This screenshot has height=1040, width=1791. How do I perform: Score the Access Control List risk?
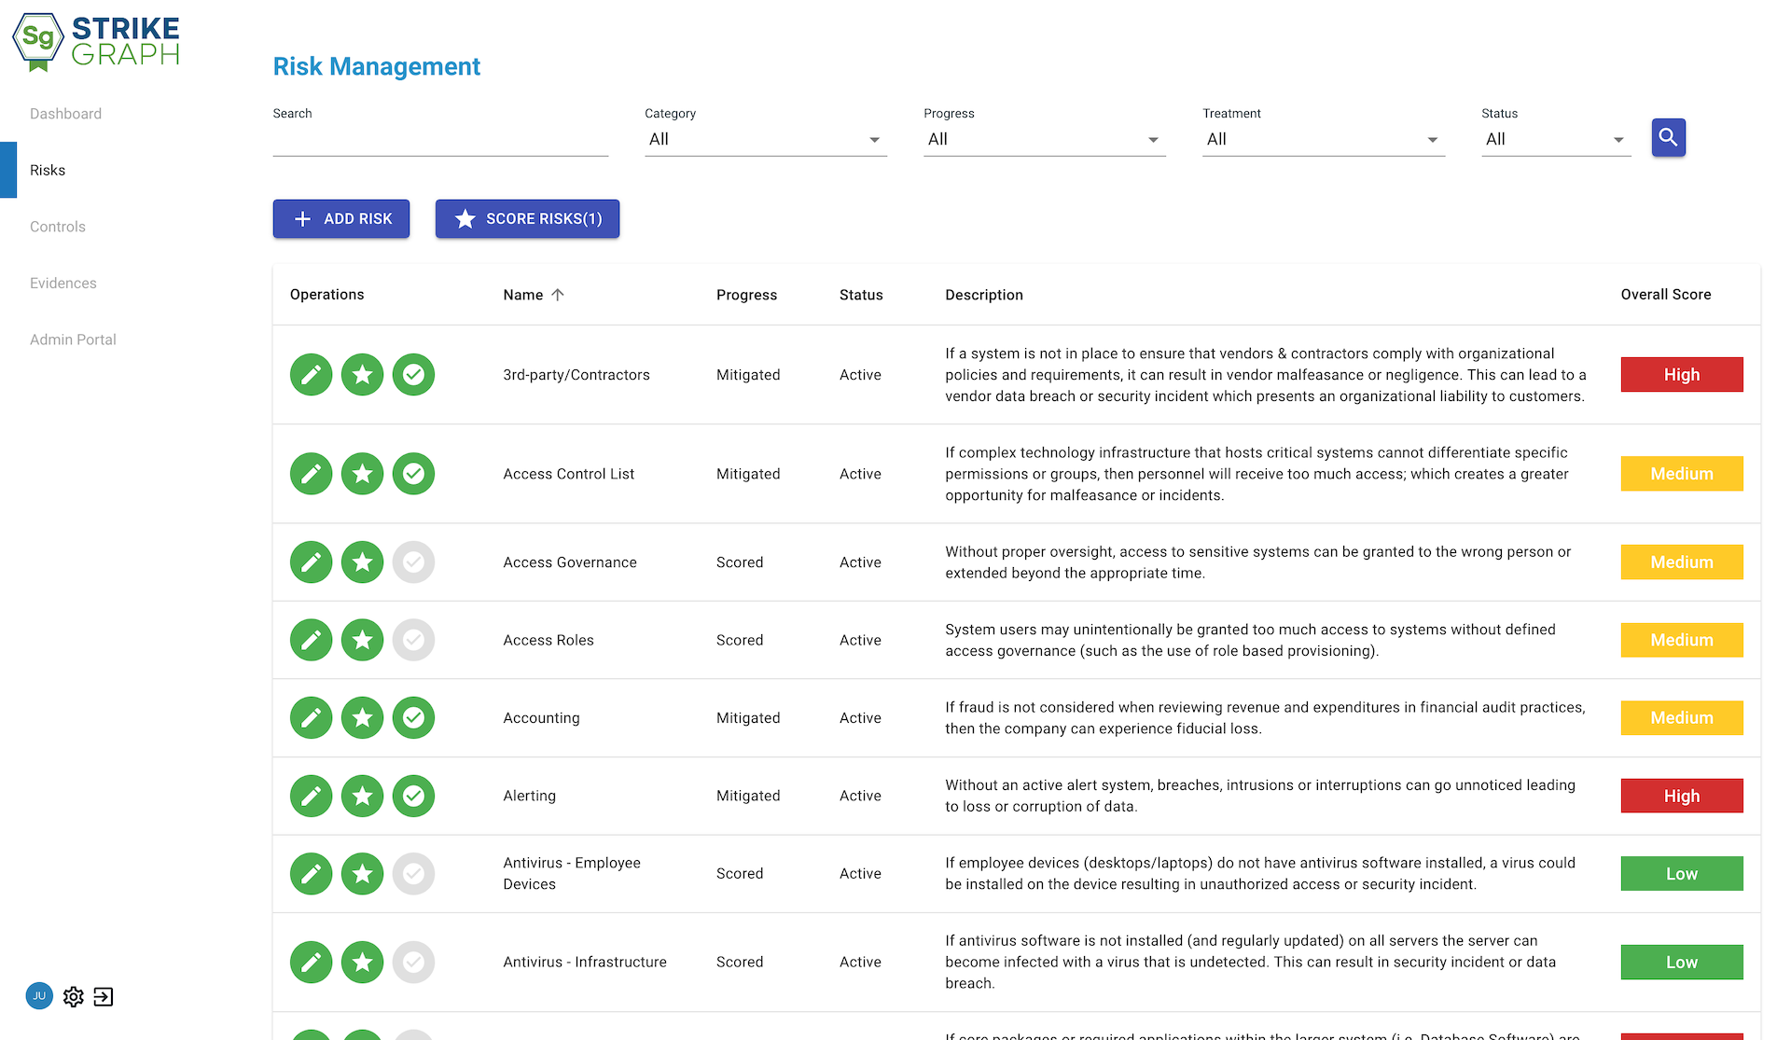click(362, 474)
